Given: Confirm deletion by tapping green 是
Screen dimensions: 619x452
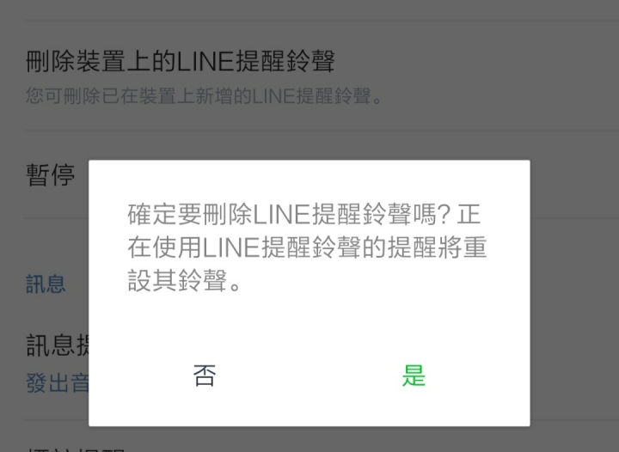Looking at the screenshot, I should point(414,376).
